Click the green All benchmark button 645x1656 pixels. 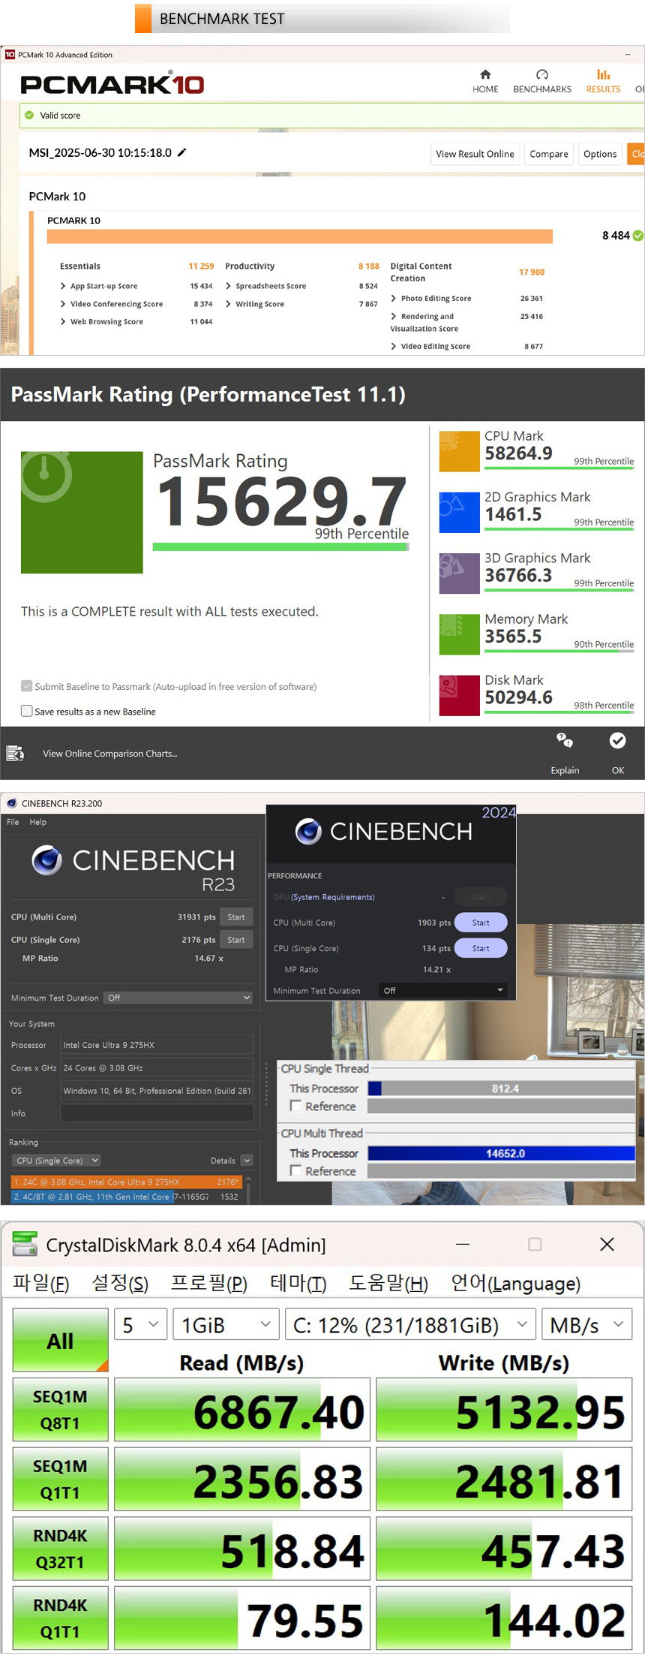point(61,1340)
